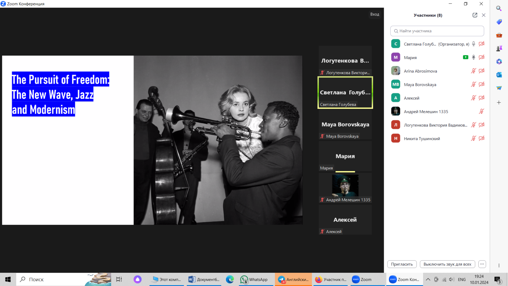Toggle camera icon for Maya Borovskaya in list
Image resolution: width=508 pixels, height=286 pixels.
click(x=481, y=84)
